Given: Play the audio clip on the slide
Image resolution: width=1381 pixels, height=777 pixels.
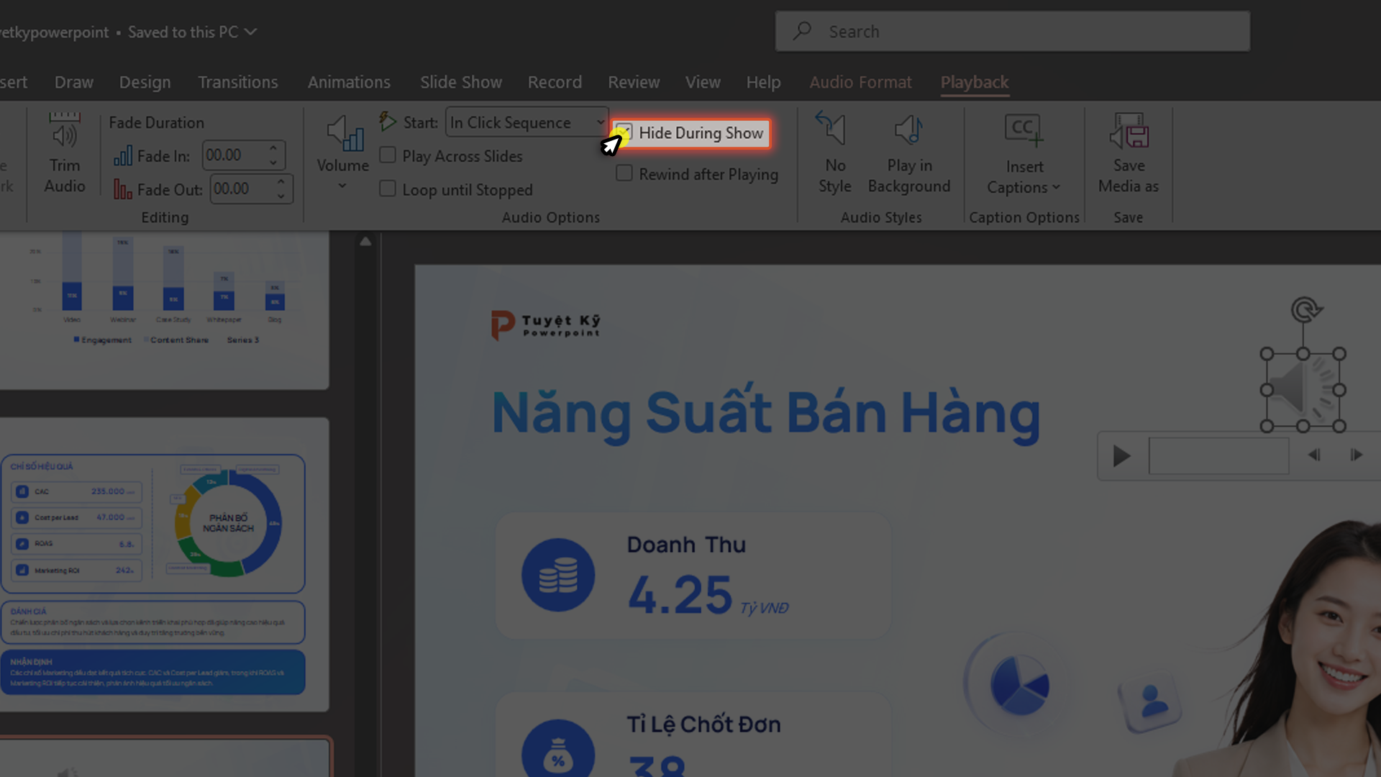Looking at the screenshot, I should [1121, 455].
